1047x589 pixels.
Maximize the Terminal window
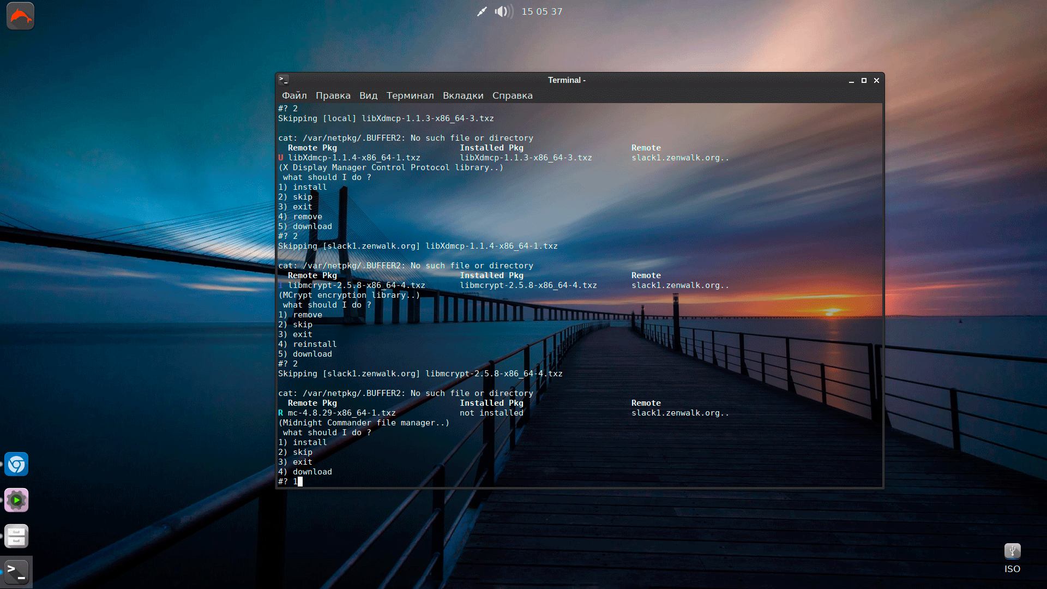coord(864,81)
